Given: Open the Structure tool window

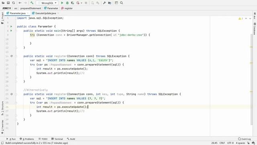Looking at the screenshot, I should (x=2, y=108).
